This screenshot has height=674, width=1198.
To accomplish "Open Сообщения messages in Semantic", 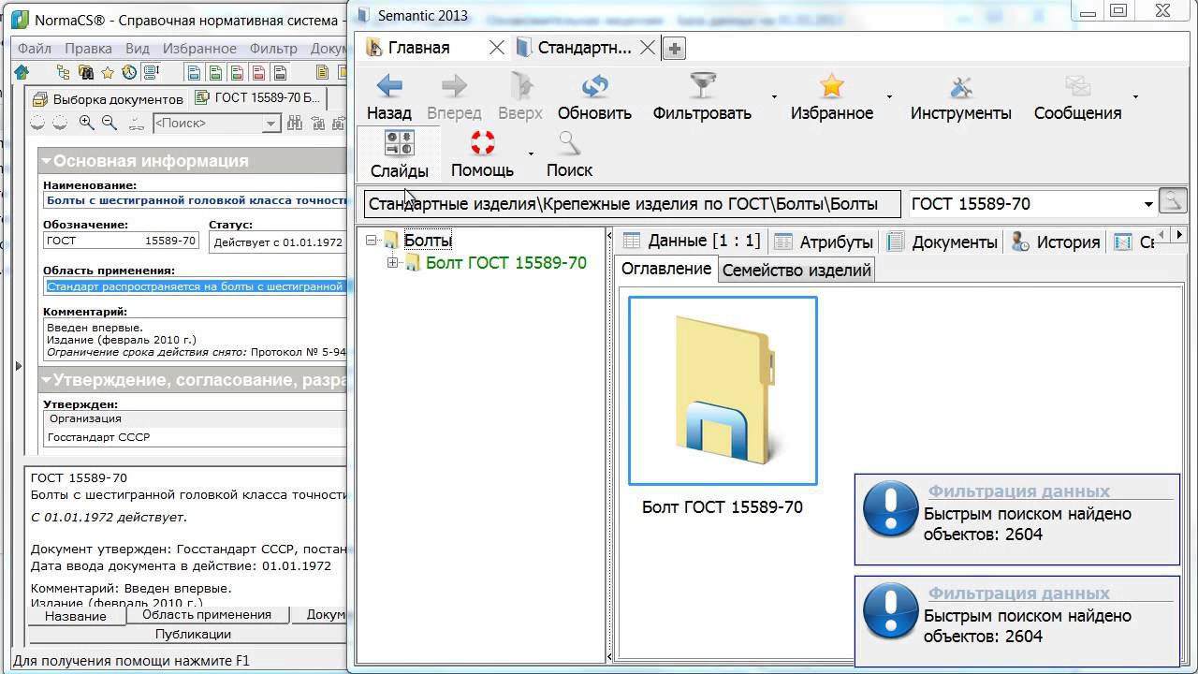I will [1078, 97].
